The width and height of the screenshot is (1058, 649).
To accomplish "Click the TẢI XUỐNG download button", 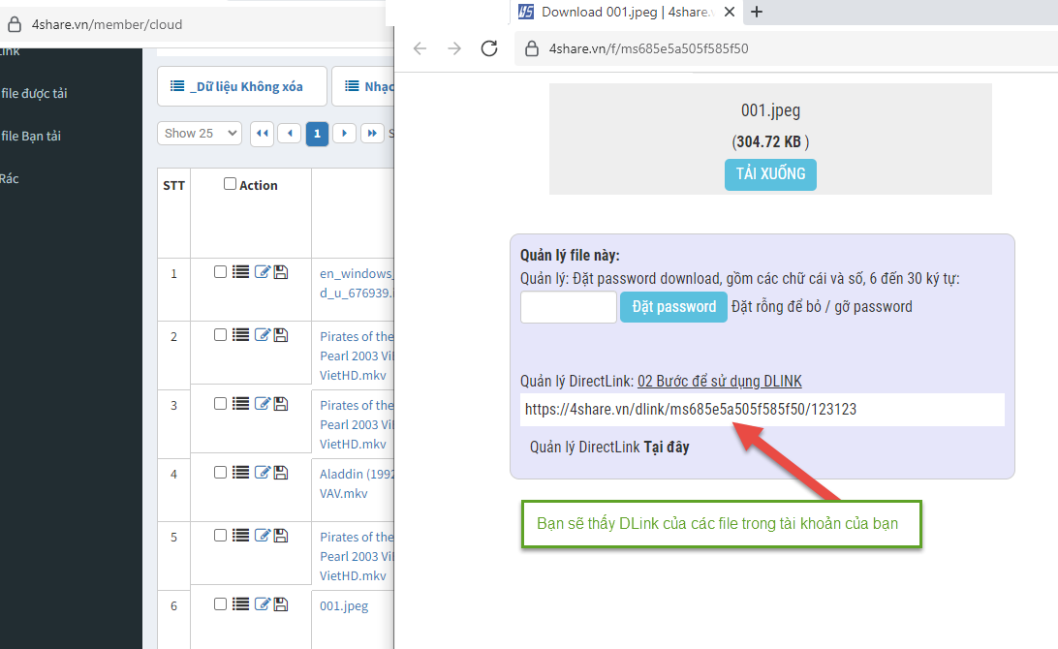I will [x=770, y=174].
